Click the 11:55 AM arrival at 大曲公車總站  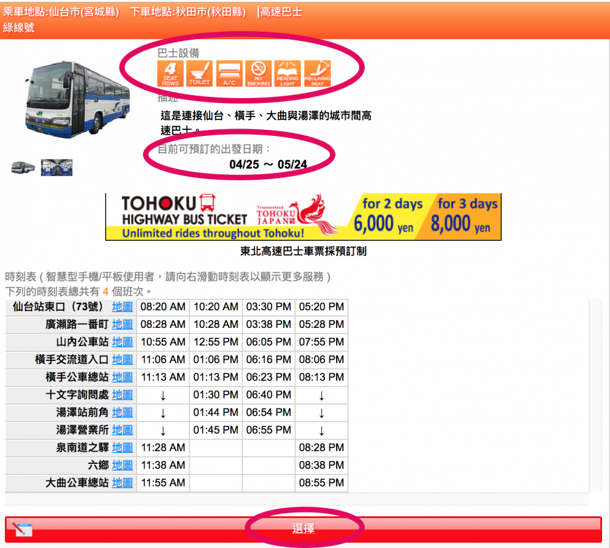coord(163,483)
